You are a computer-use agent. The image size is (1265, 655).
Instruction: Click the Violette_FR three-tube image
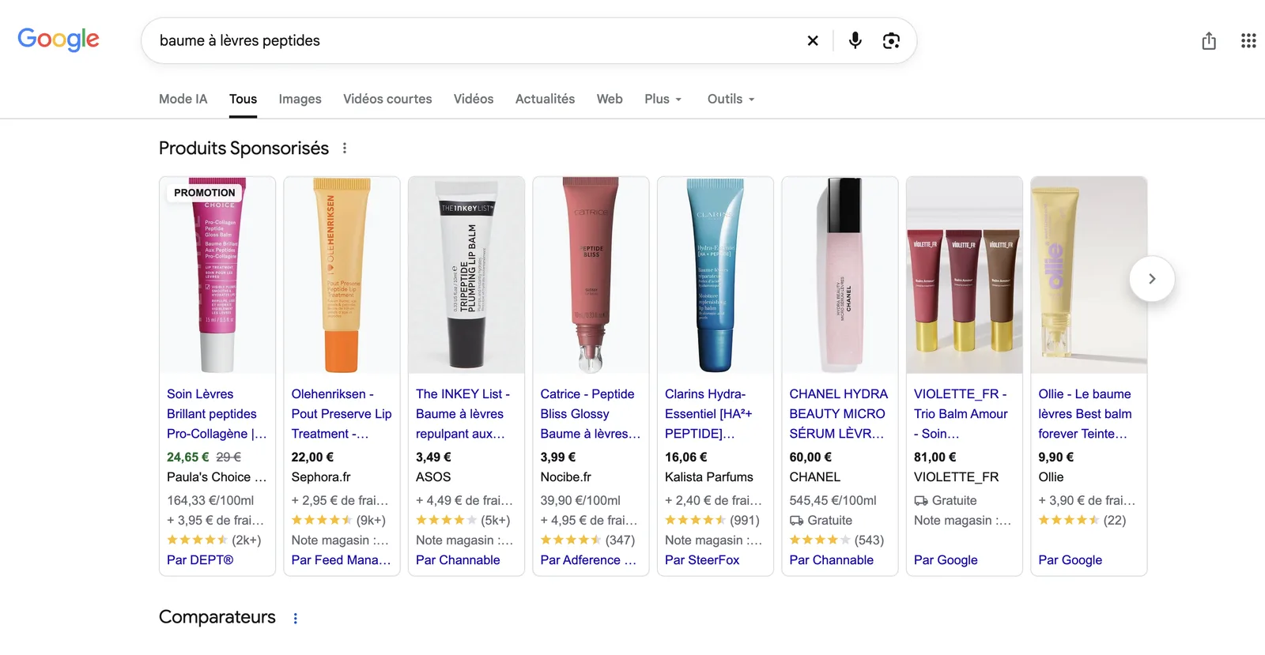pos(965,275)
